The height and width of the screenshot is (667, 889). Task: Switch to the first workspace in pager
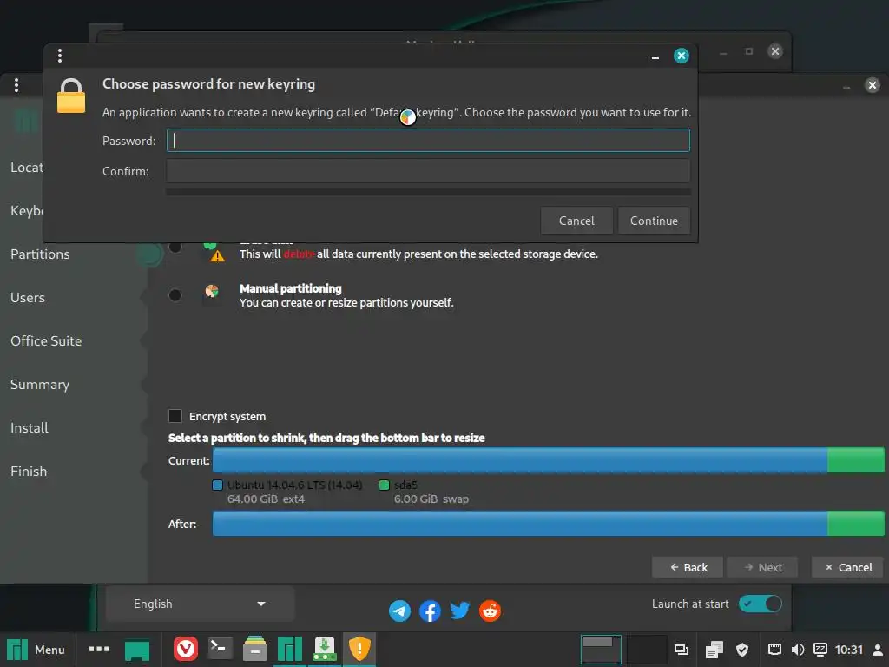(601, 650)
